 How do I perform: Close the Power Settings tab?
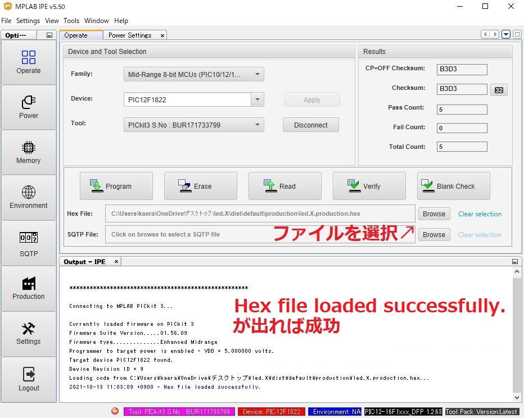point(162,35)
